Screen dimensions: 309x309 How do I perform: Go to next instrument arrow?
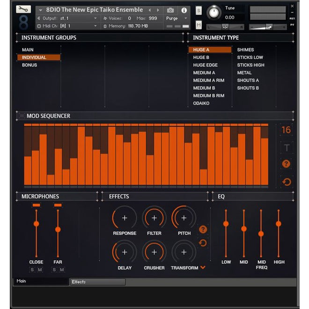158,10
